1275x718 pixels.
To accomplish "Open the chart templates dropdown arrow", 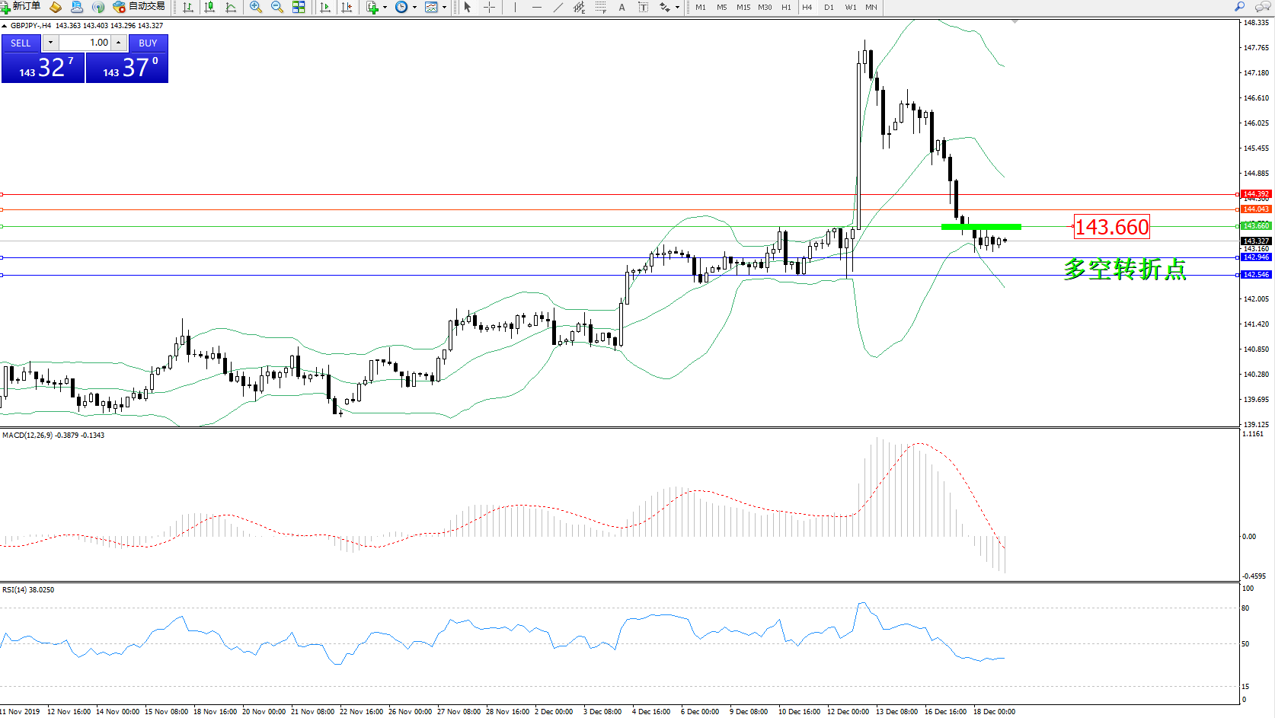I will pos(444,7).
